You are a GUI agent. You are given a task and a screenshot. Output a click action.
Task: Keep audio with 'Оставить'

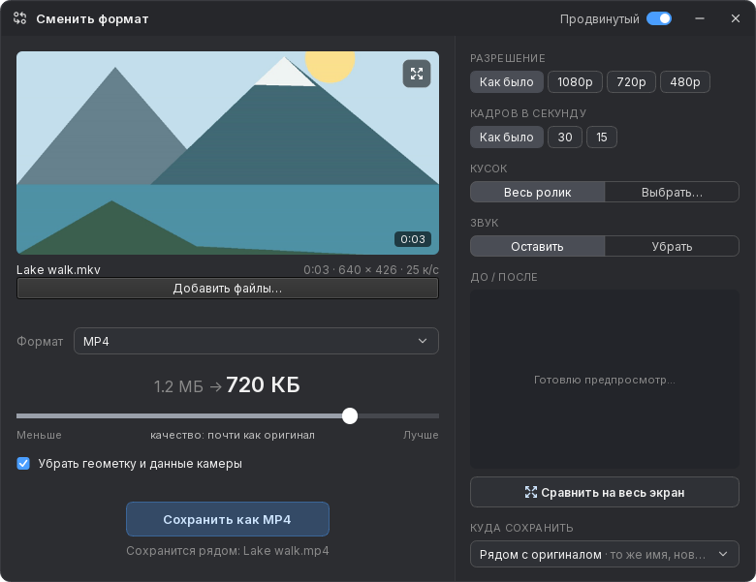(x=538, y=246)
